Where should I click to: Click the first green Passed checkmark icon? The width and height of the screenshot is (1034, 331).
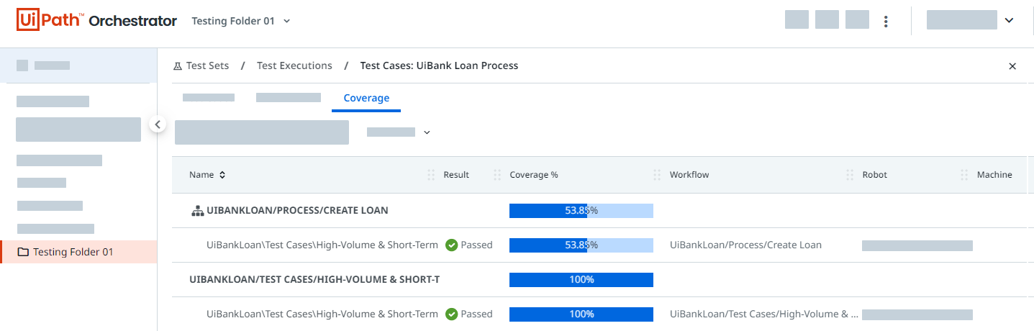click(452, 245)
